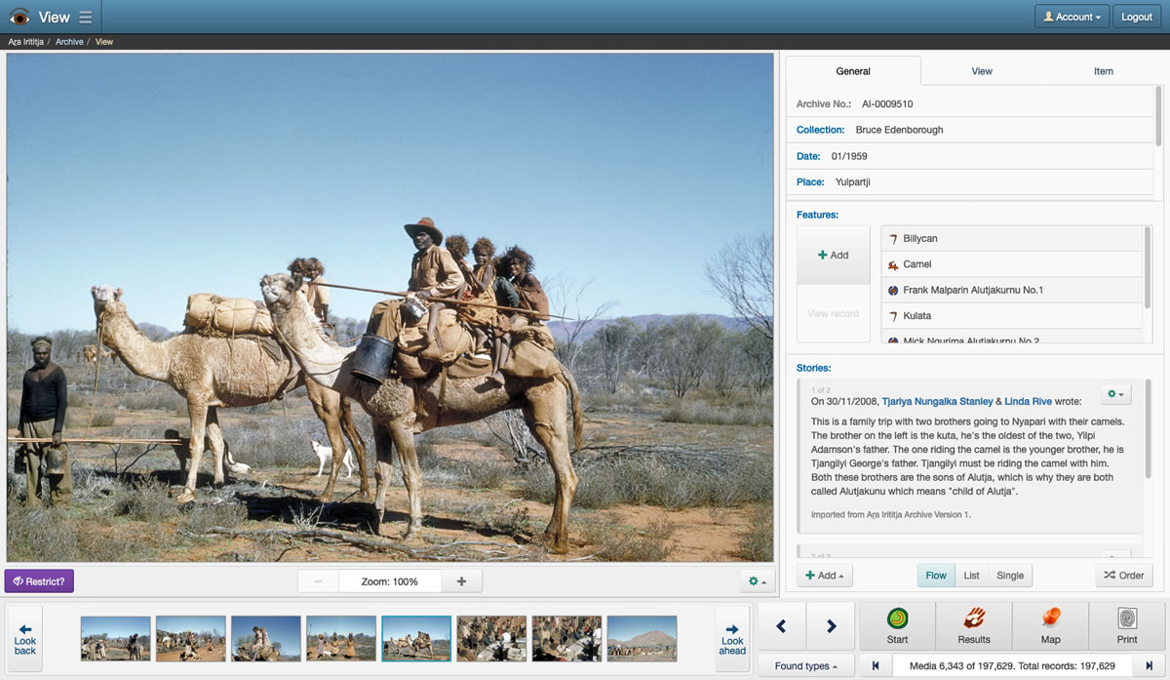Switch to the View tab
The image size is (1170, 680).
pyautogui.click(x=982, y=71)
